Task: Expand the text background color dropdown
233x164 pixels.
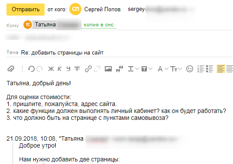Action: click(x=147, y=69)
